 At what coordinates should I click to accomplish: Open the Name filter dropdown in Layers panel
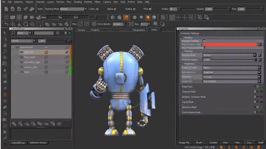(24, 33)
